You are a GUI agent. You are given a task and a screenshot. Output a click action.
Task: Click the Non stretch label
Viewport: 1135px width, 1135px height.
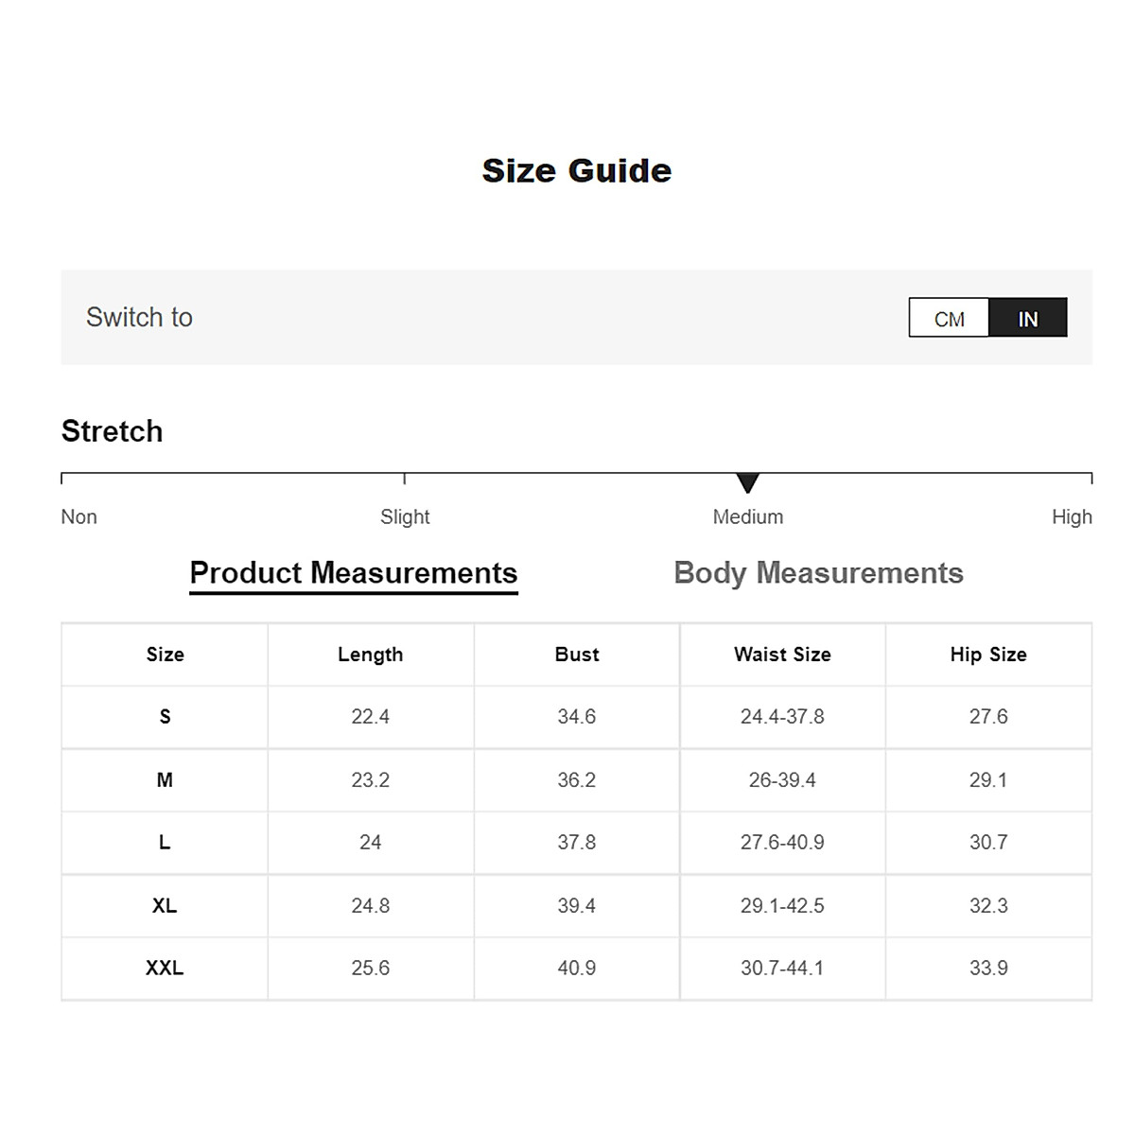pos(79,517)
